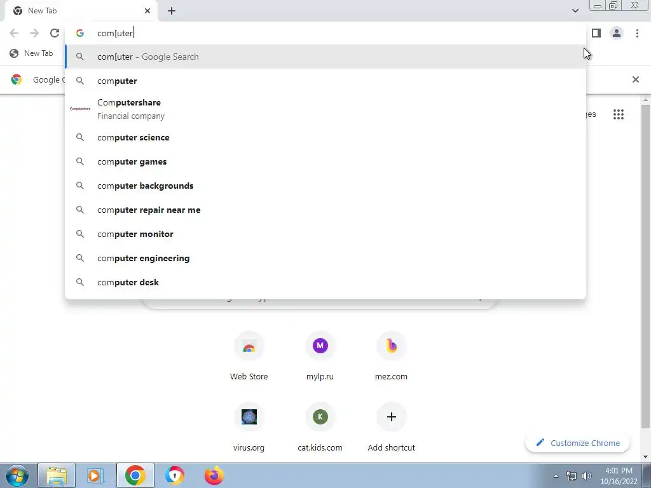Open the Windows Start menu
The width and height of the screenshot is (651, 488).
pyautogui.click(x=17, y=475)
